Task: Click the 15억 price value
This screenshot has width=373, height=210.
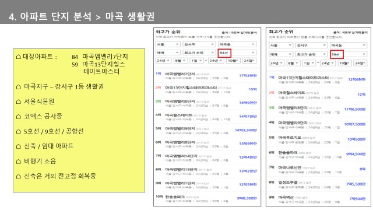Action: point(252,89)
